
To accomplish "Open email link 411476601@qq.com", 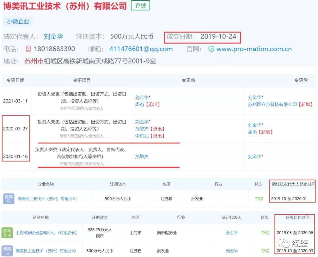I will point(141,49).
